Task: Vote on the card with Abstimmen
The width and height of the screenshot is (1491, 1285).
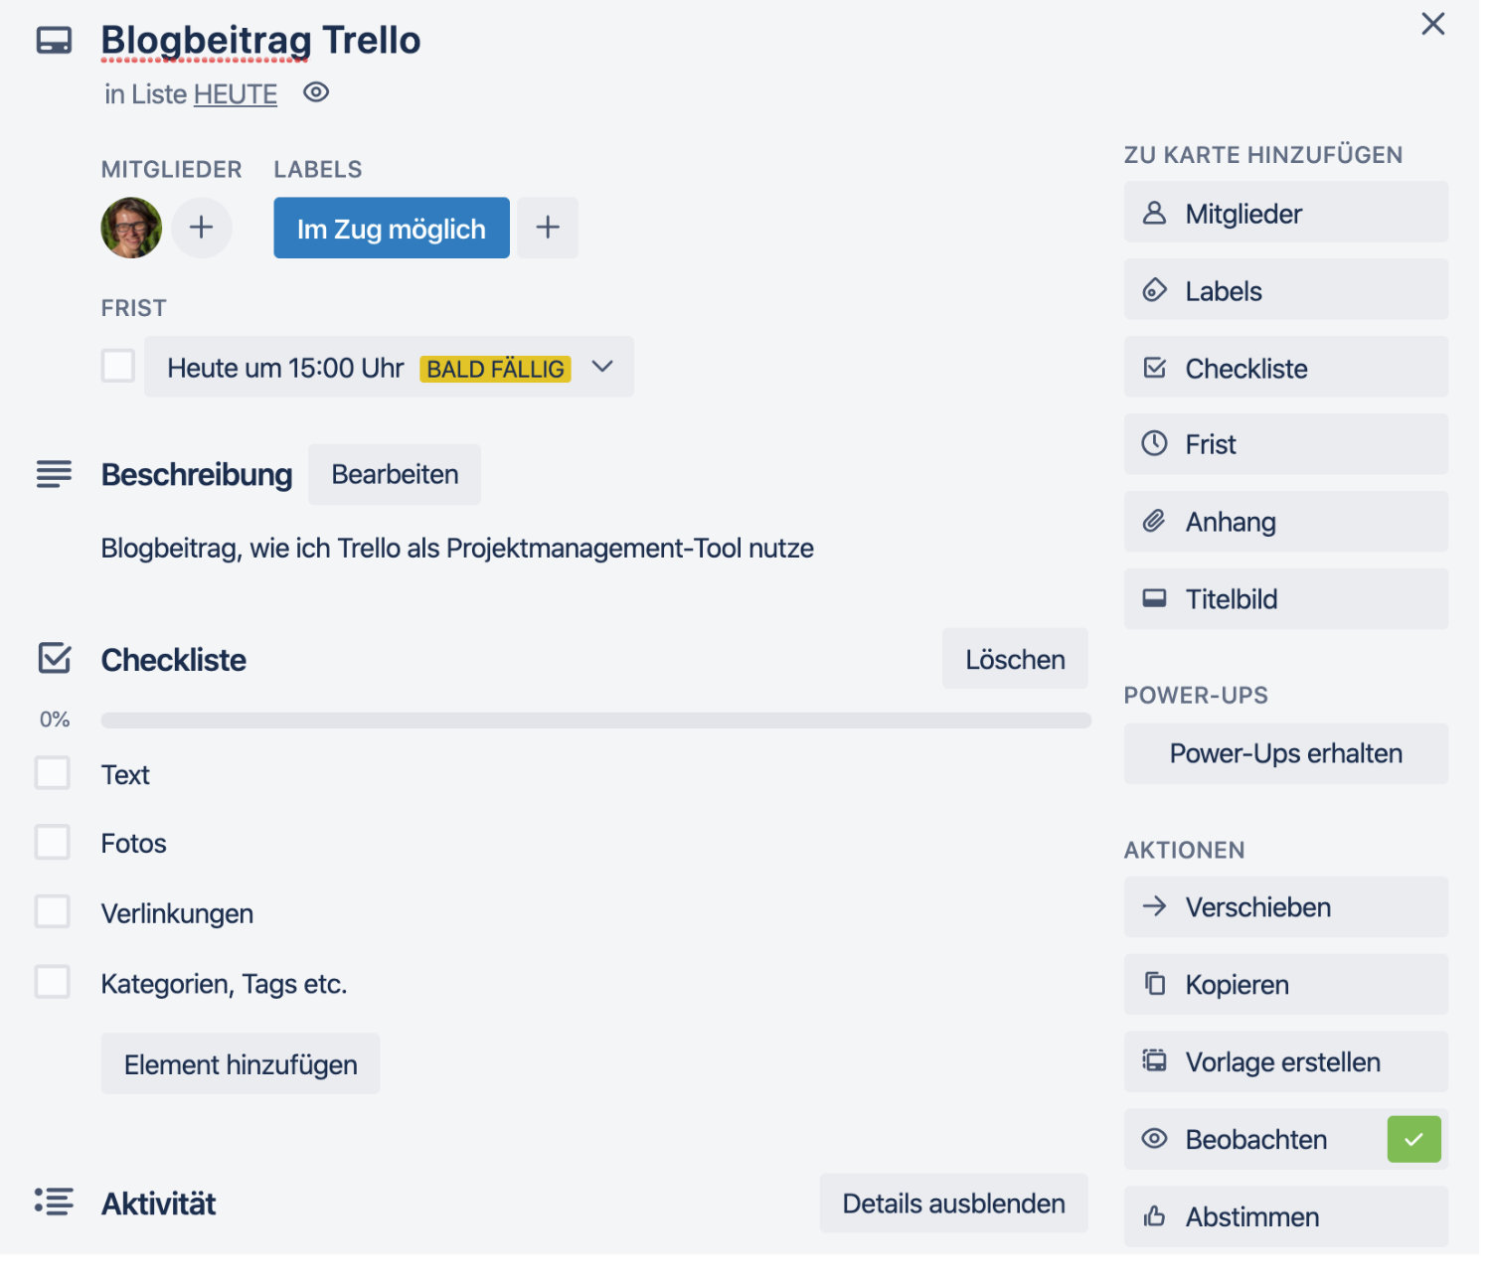Action: click(1285, 1216)
